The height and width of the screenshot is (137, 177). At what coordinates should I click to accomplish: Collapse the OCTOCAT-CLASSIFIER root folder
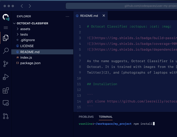coord(14,23)
